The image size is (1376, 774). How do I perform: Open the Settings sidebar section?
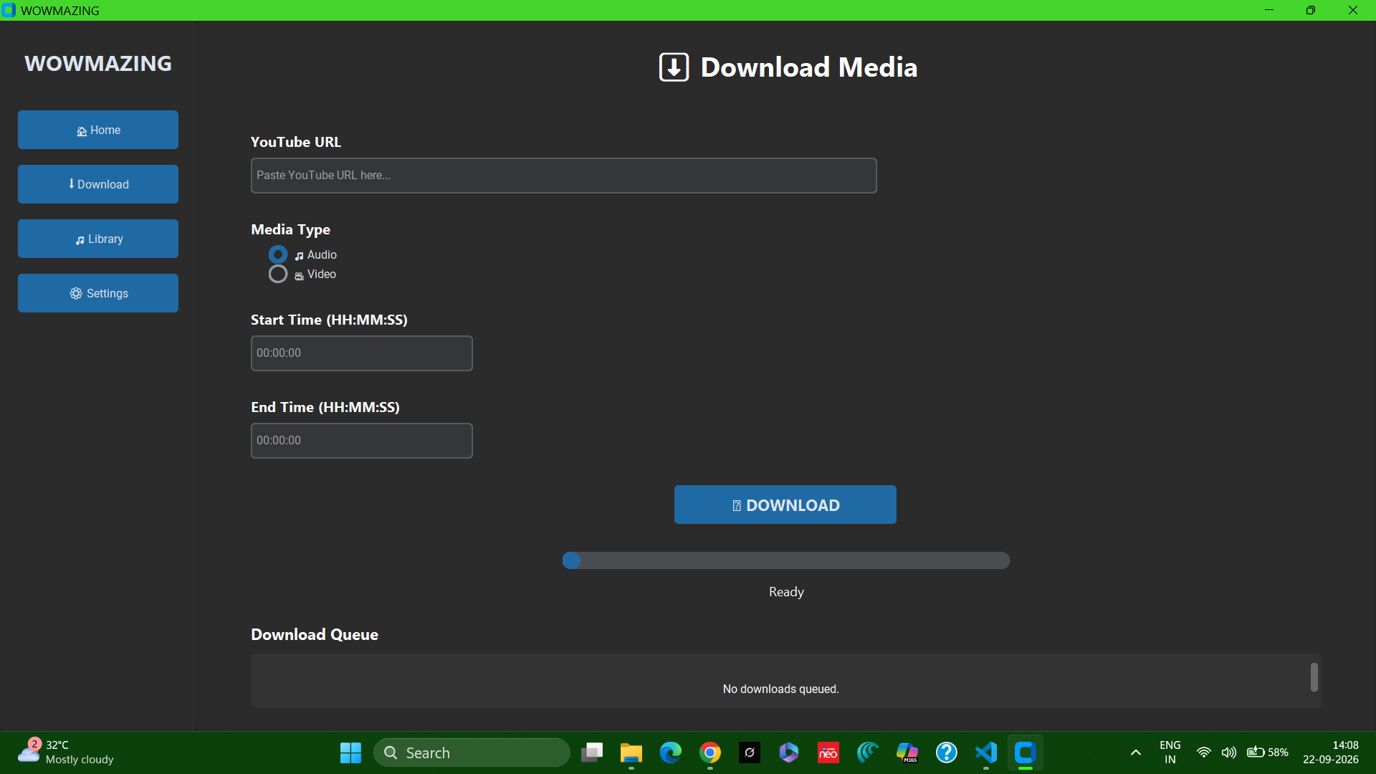[x=98, y=293]
